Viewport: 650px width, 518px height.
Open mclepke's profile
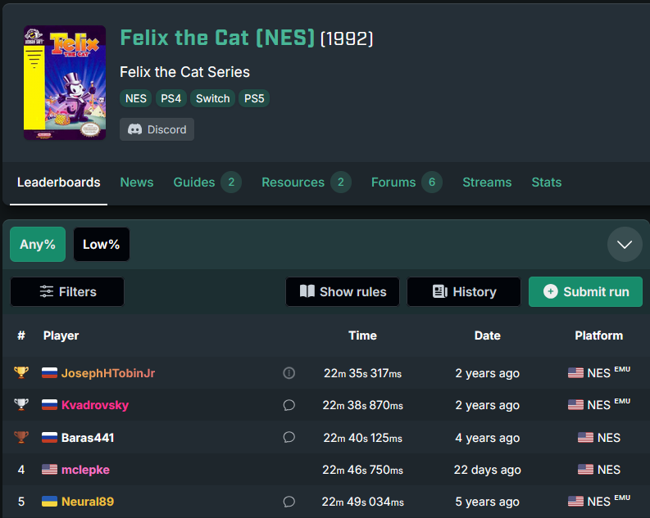(85, 470)
